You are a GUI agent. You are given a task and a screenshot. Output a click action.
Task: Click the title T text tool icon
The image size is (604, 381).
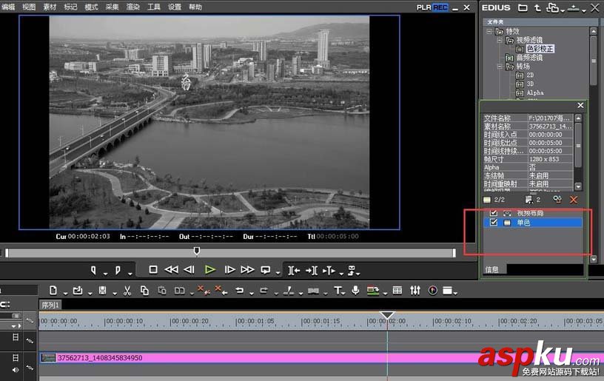(x=338, y=290)
